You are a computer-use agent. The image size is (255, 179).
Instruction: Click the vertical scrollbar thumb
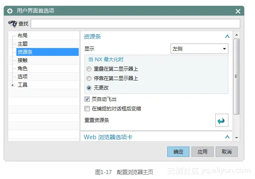pyautogui.click(x=236, y=76)
